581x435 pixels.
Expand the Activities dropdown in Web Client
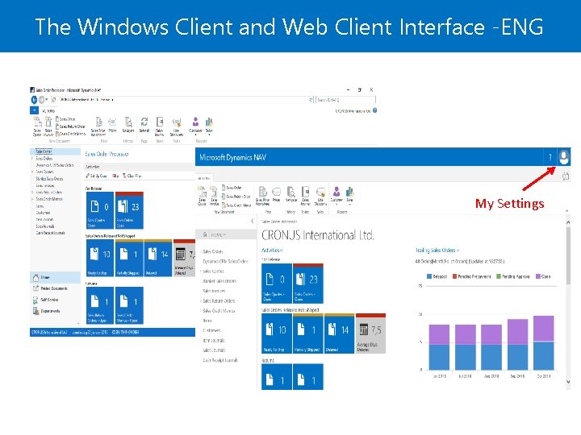273,251
